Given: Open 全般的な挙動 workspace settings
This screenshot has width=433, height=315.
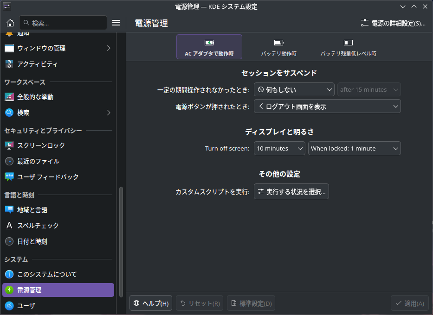Looking at the screenshot, I should tap(58, 97).
